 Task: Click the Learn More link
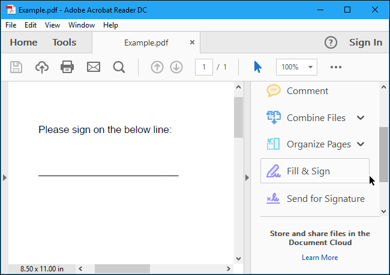(320, 258)
